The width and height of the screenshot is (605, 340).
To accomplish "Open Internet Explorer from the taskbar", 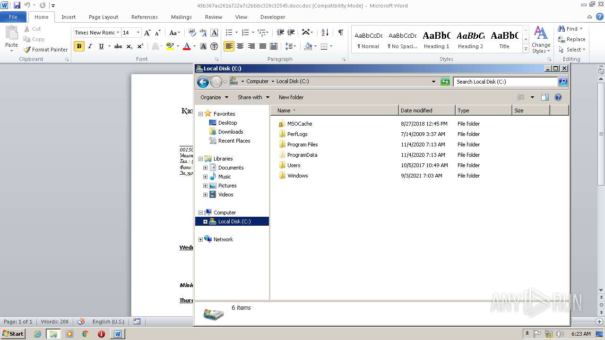I will pos(37,334).
